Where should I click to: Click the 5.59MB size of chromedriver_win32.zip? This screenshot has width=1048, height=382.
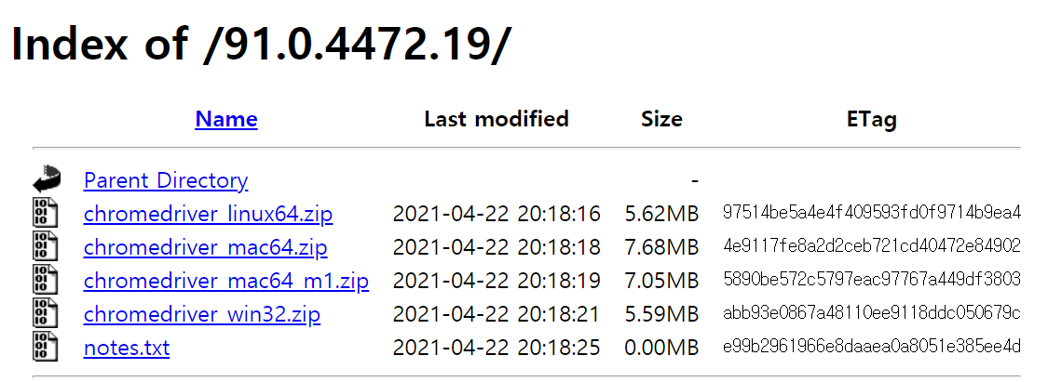pyautogui.click(x=661, y=314)
